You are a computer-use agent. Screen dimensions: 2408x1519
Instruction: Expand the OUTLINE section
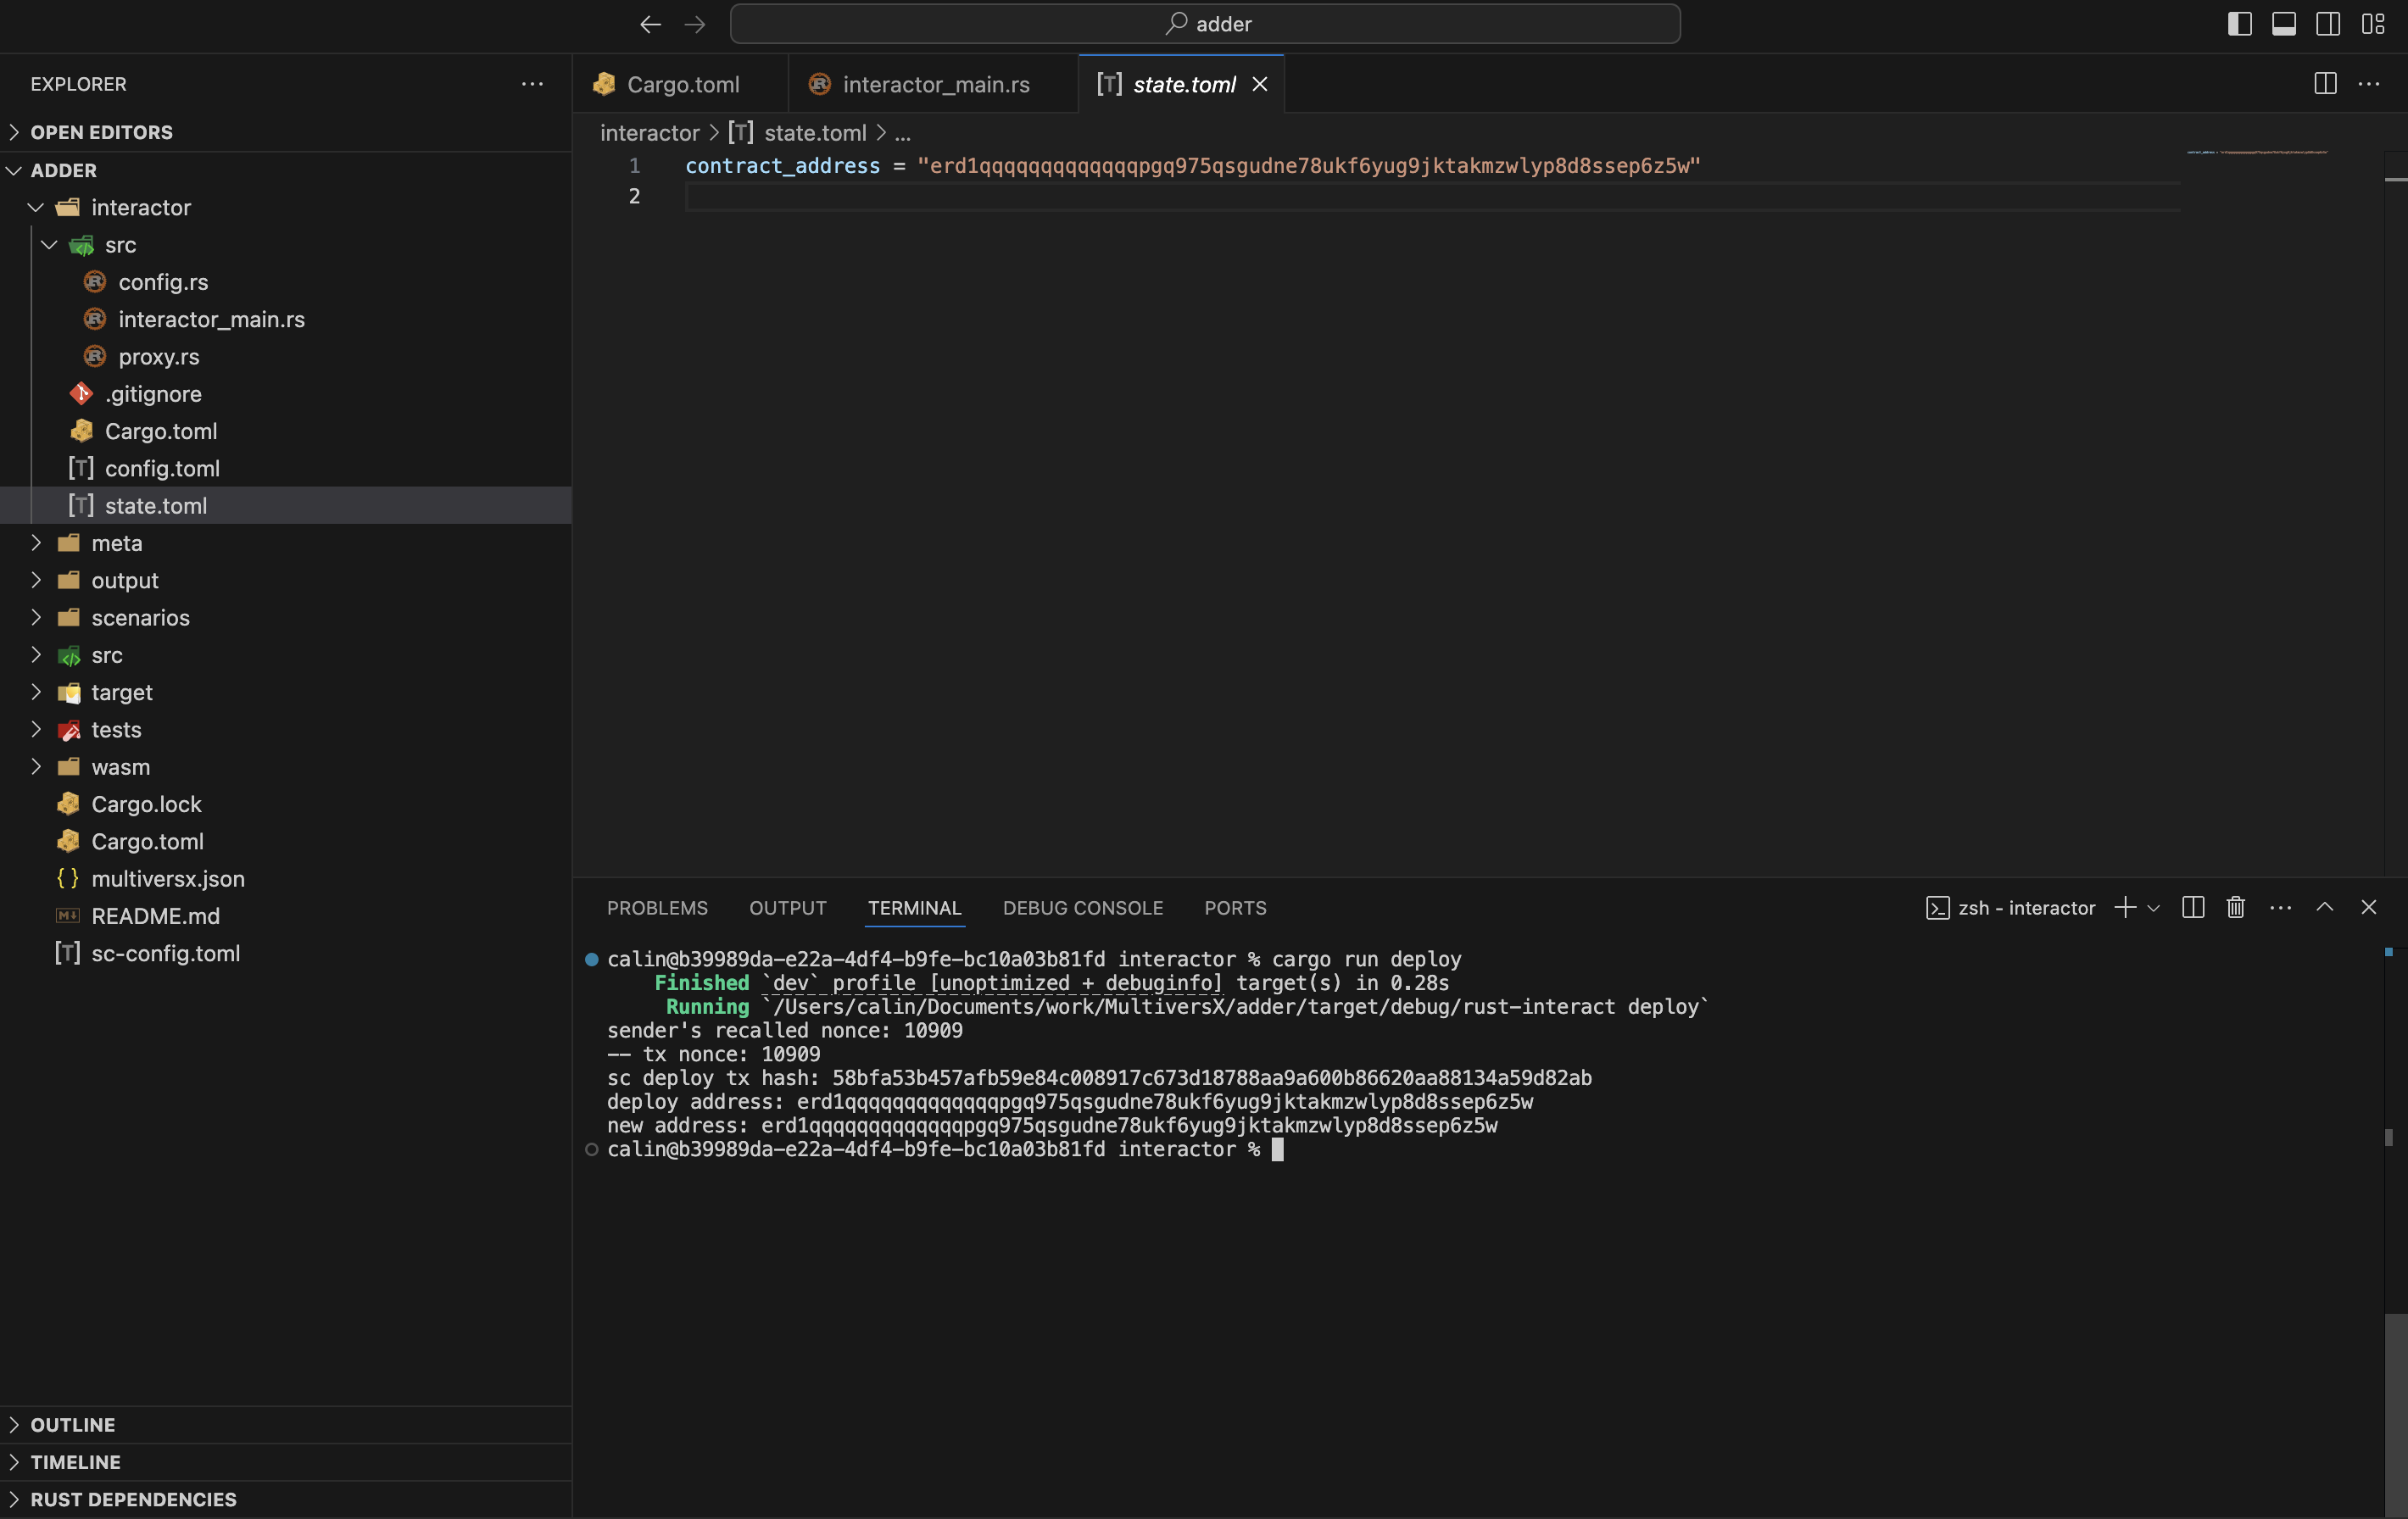tap(286, 1425)
